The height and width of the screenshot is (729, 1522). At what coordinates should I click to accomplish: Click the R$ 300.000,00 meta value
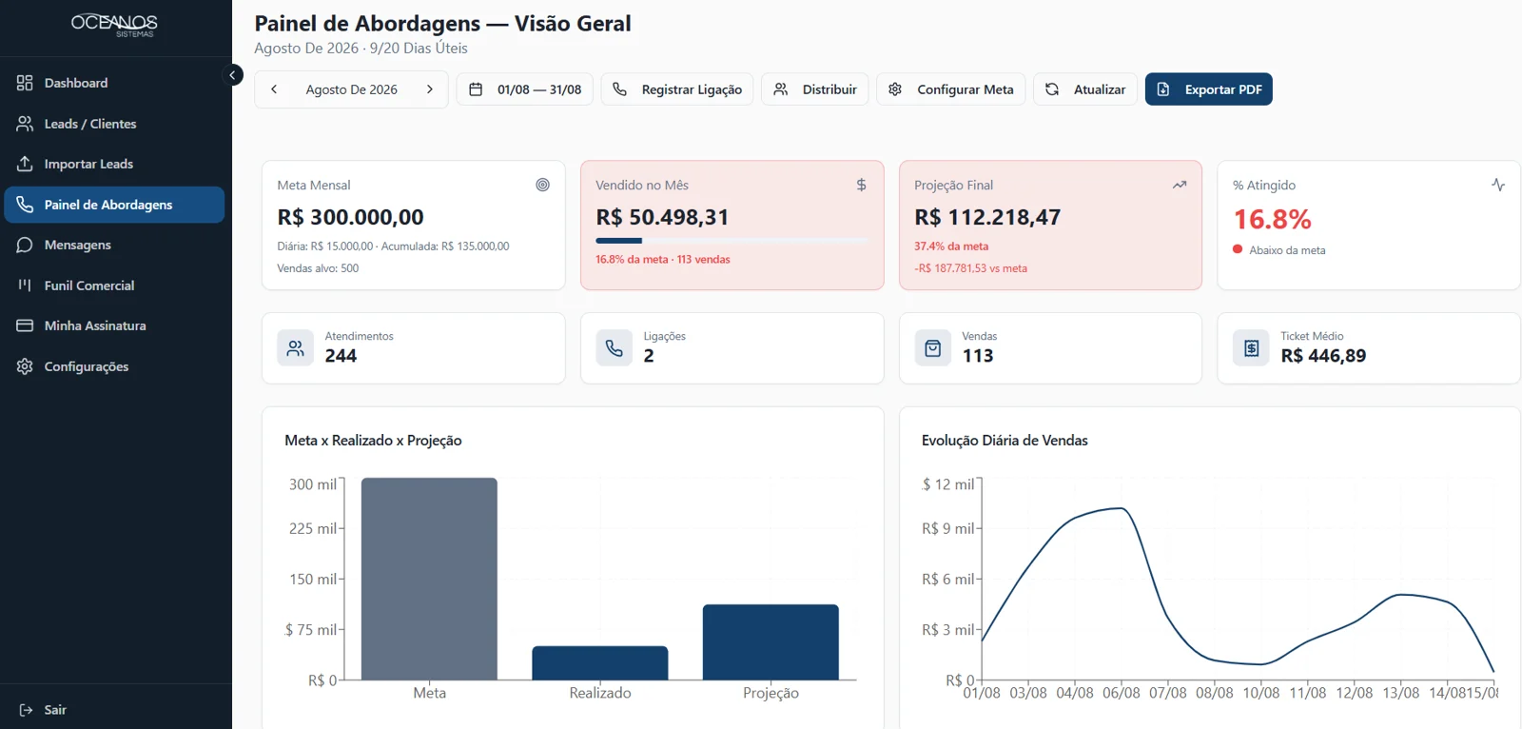[x=350, y=217]
